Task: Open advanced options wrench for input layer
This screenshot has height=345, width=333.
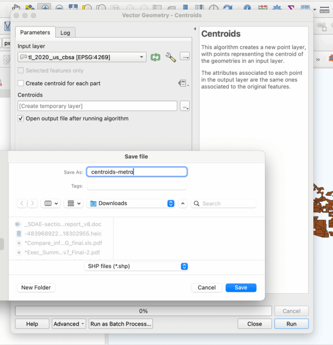Action: point(170,57)
